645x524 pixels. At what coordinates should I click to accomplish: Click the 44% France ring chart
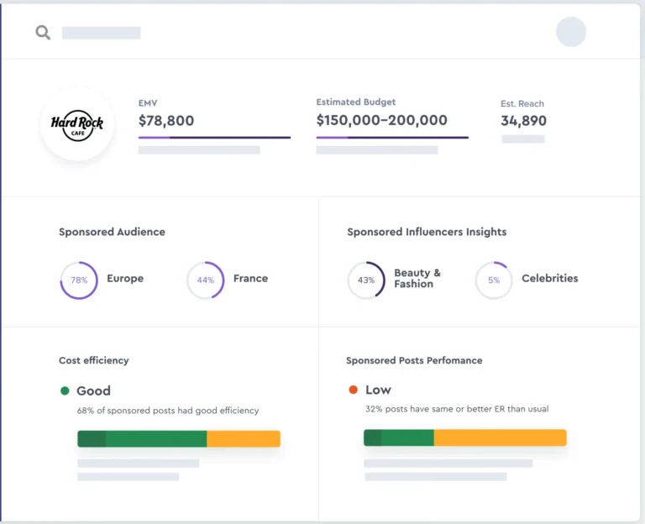coord(205,280)
